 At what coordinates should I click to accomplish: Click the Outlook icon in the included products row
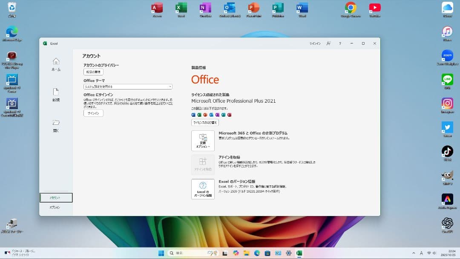point(211,115)
